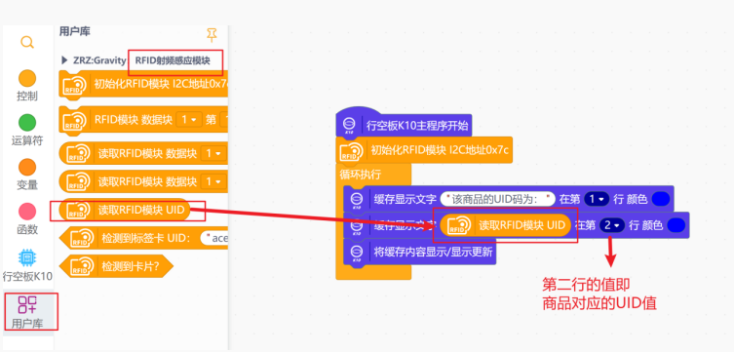Click K10 icon on 将缓存内容显示 block

click(357, 253)
